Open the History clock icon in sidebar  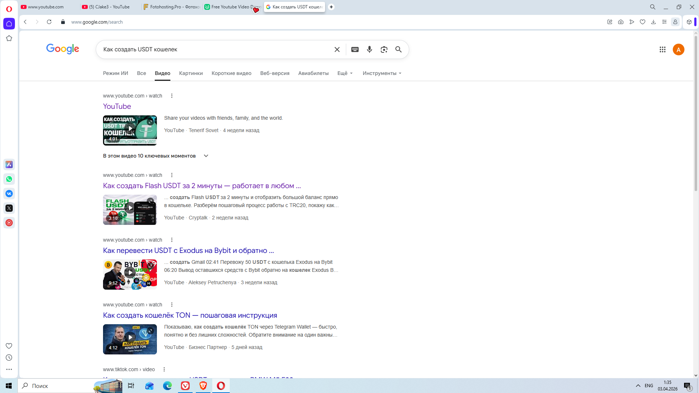click(x=9, y=358)
